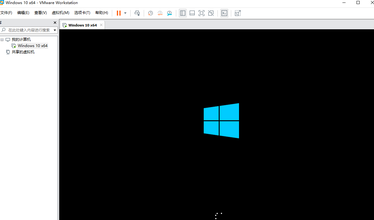Open the 选项卡(T) menu

[82, 13]
